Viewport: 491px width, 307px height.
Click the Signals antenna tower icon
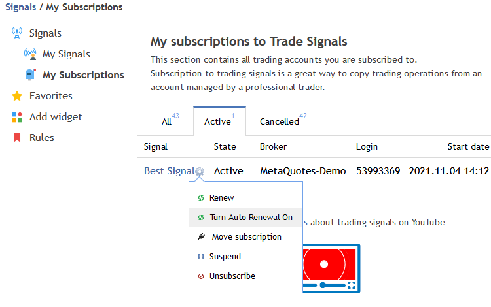17,33
